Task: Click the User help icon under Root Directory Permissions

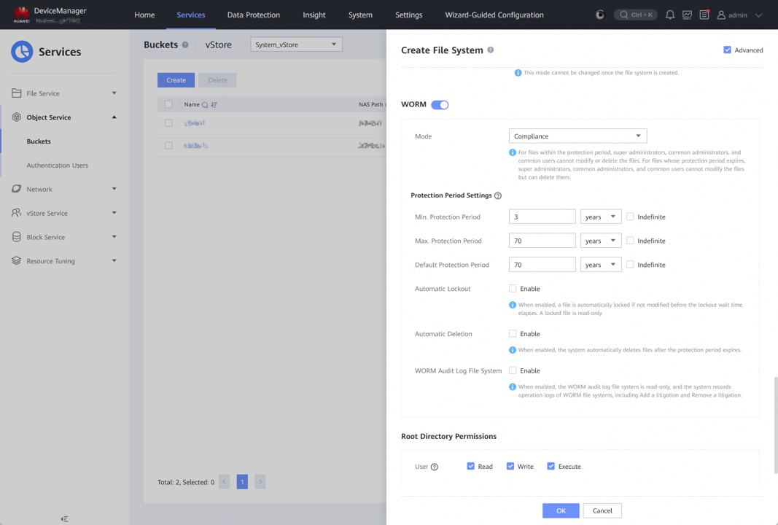Action: pyautogui.click(x=435, y=467)
